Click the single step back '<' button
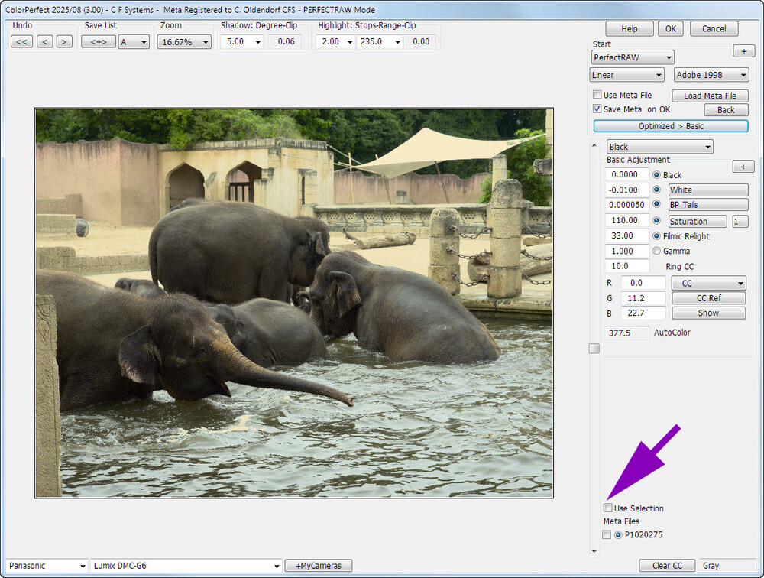 pos(45,41)
